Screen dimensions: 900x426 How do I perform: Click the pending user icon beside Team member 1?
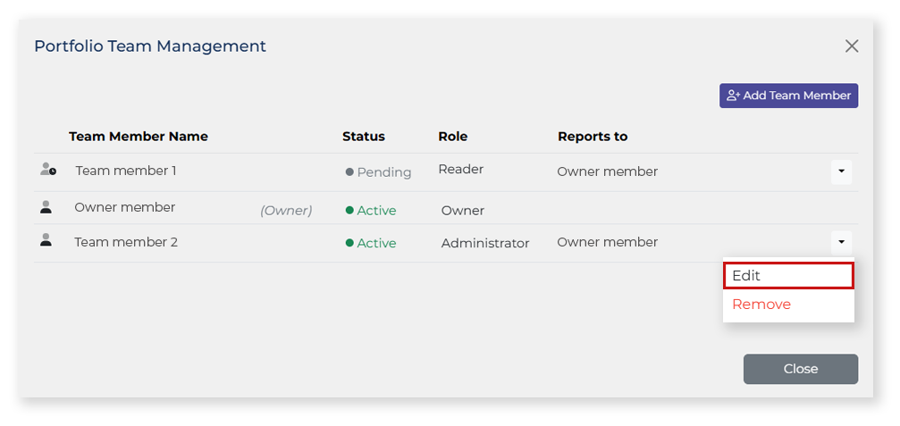tap(47, 169)
